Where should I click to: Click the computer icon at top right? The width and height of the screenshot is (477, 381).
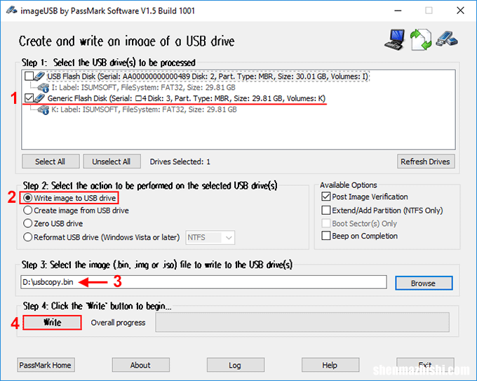395,39
